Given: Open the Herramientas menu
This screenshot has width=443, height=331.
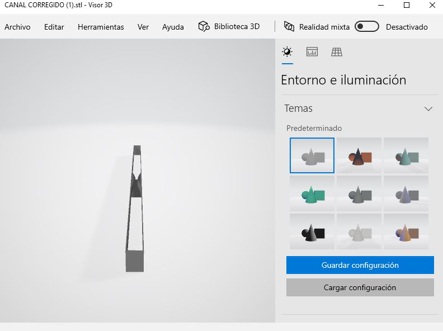Looking at the screenshot, I should pyautogui.click(x=101, y=27).
